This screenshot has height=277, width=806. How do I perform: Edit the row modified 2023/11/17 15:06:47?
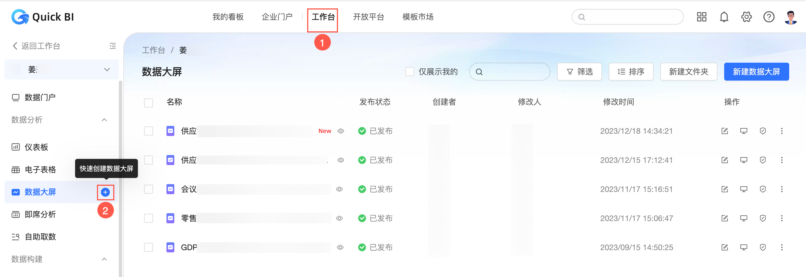[x=725, y=218]
